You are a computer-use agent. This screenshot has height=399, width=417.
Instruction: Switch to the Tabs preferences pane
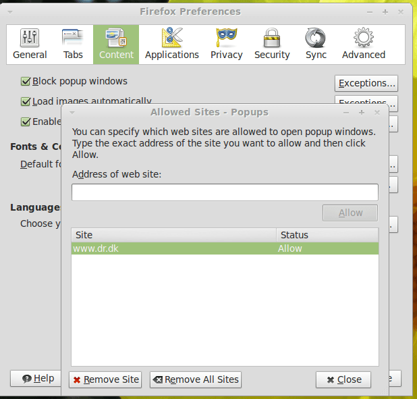coord(73,45)
